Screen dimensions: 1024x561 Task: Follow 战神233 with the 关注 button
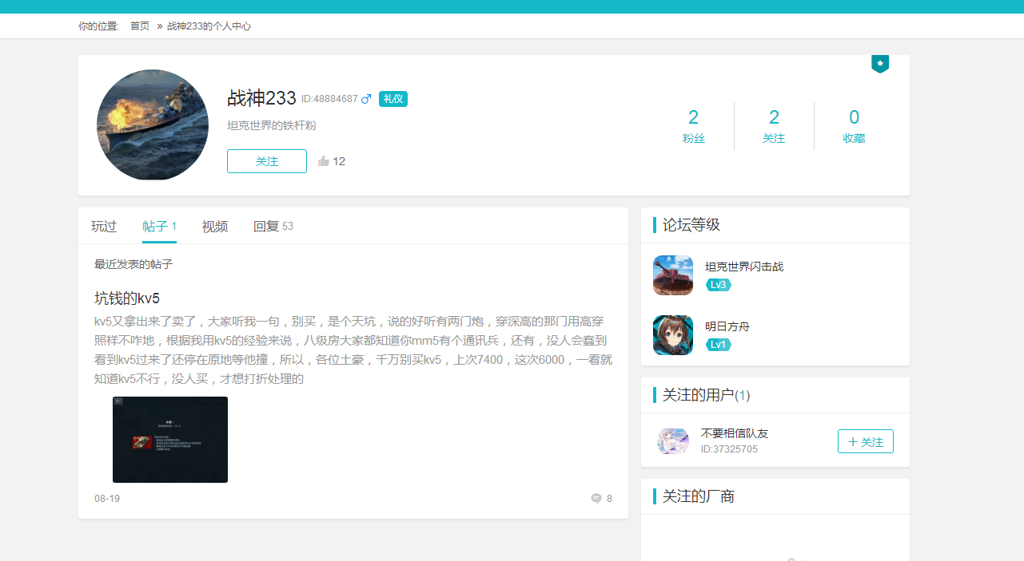pos(267,161)
